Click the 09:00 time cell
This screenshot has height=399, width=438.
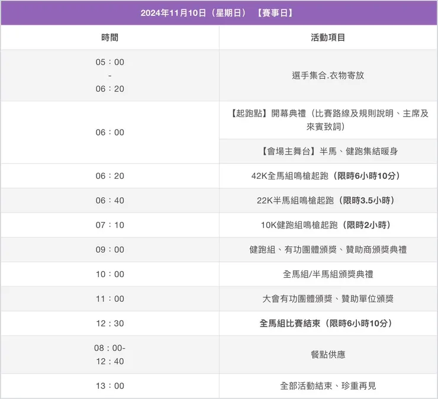tap(110, 250)
